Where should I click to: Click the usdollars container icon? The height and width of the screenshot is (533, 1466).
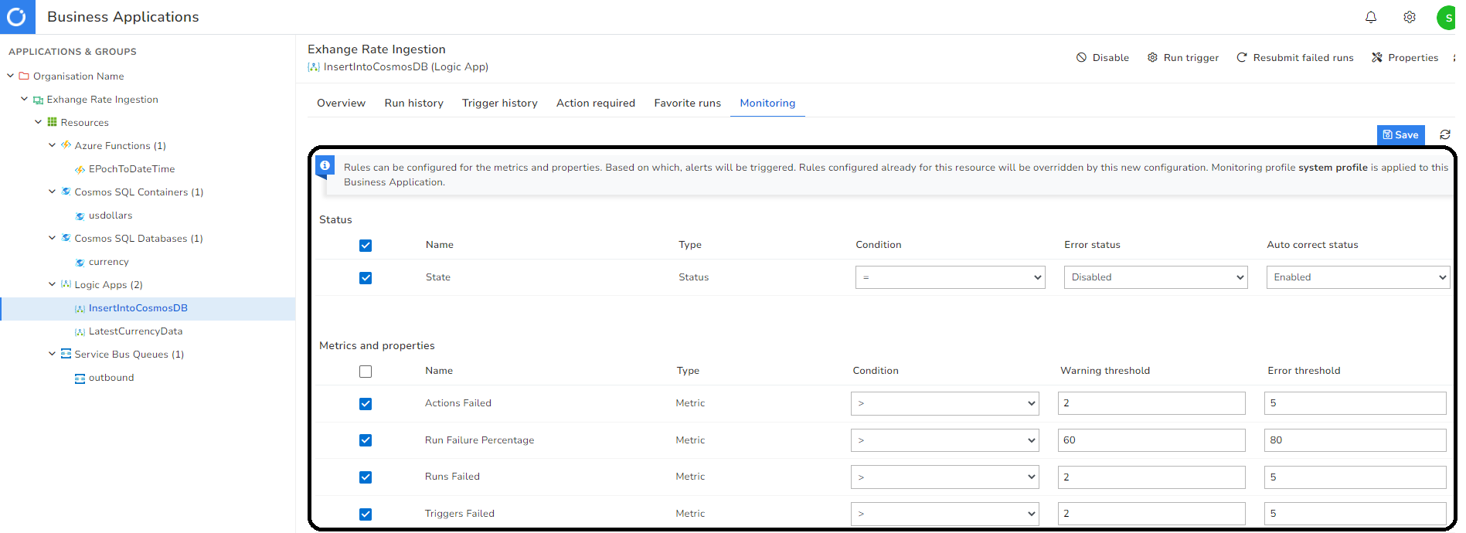80,216
